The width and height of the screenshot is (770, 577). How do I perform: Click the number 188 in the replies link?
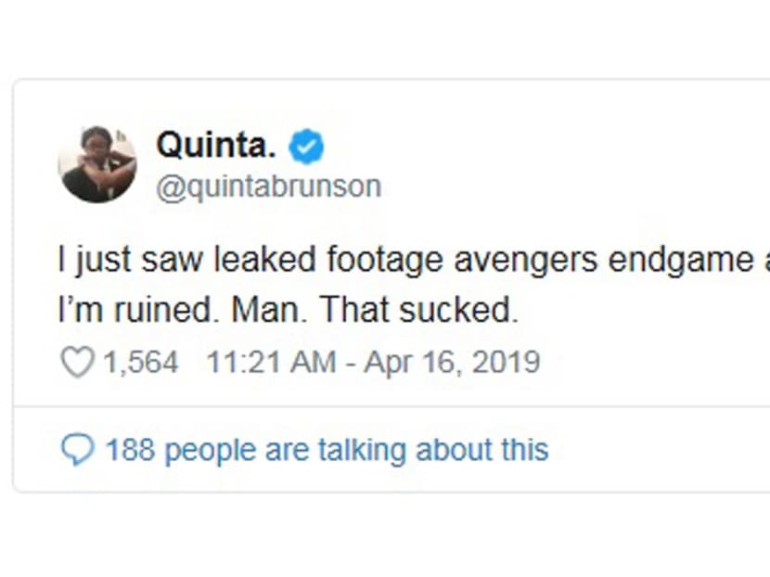(x=128, y=451)
